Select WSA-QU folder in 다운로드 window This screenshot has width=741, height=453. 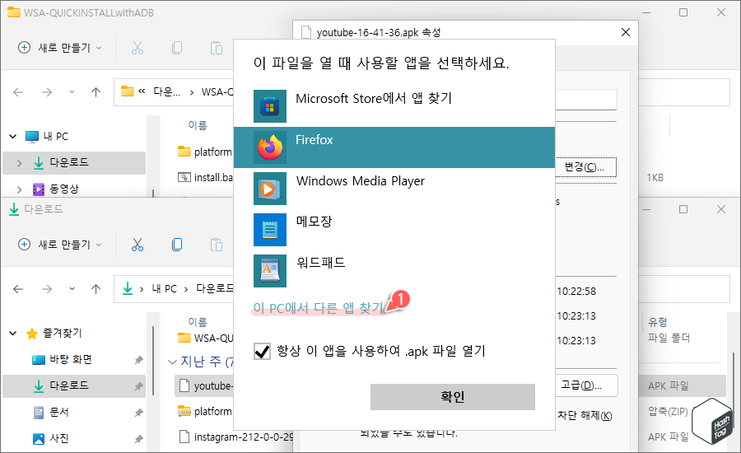pyautogui.click(x=205, y=338)
